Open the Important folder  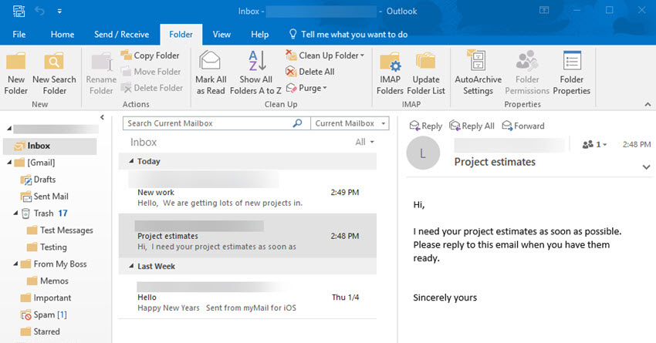click(x=46, y=298)
